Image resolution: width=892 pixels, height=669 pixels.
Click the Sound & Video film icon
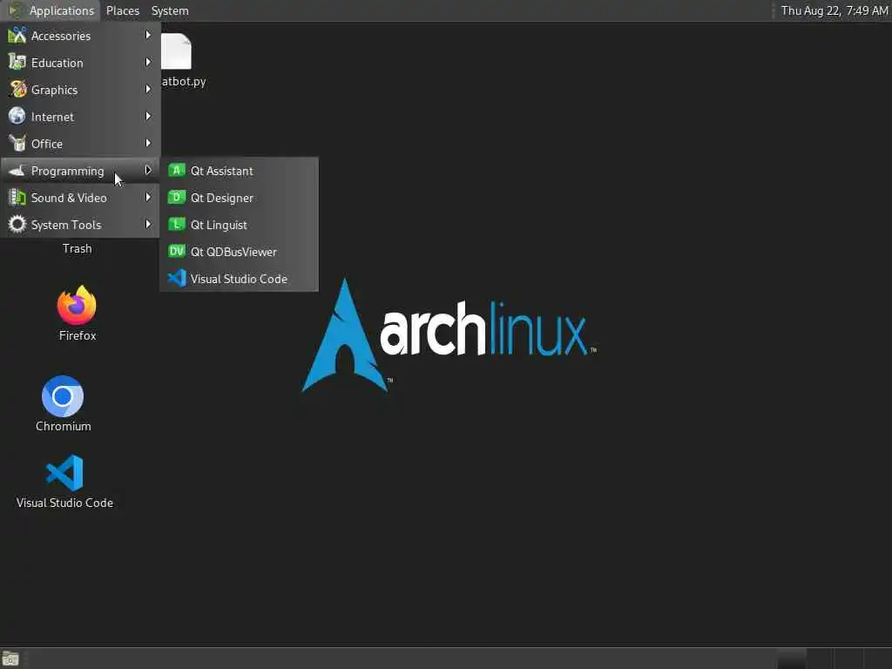(x=17, y=198)
